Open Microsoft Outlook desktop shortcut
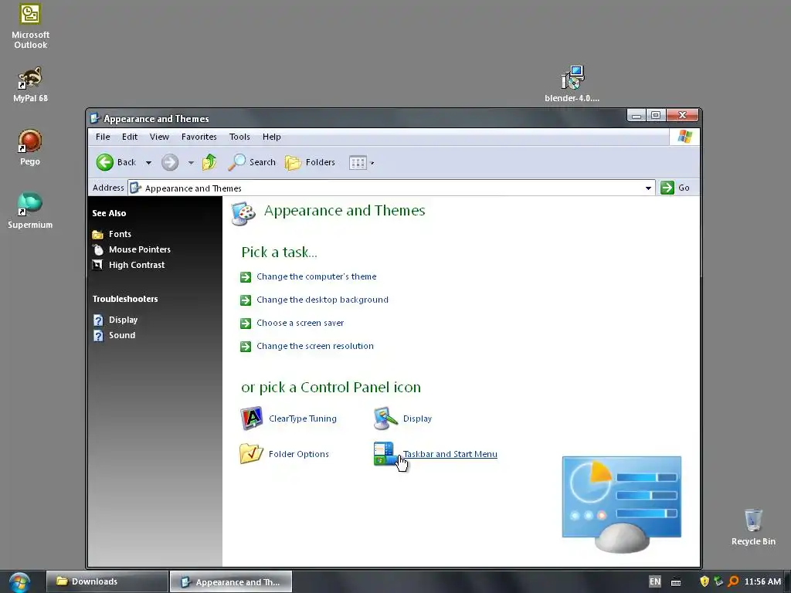The image size is (791, 593). [30, 26]
